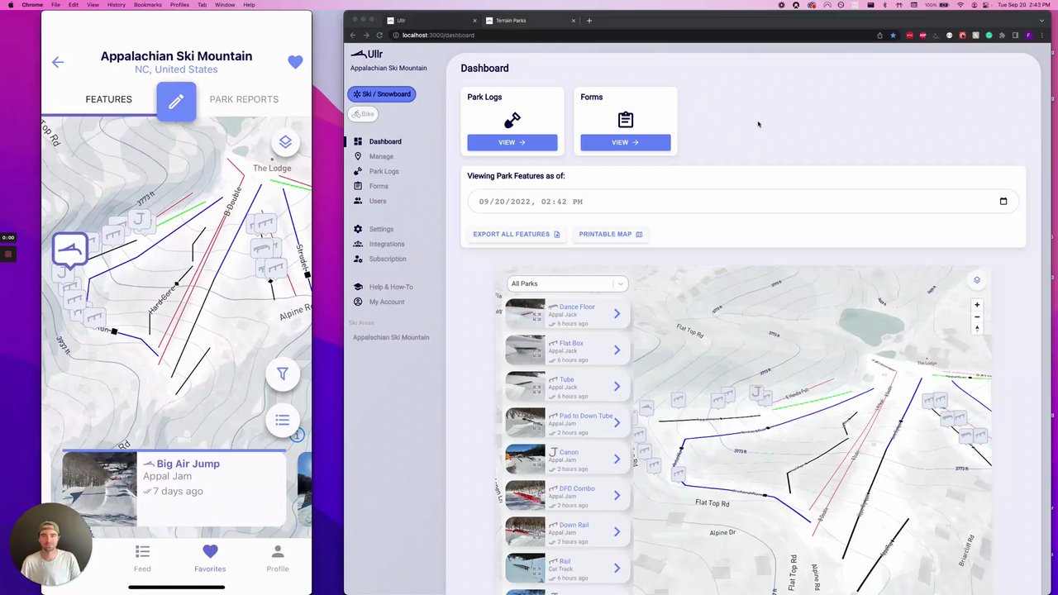Open the filter funnel on phone map
The width and height of the screenshot is (1058, 595).
point(282,374)
